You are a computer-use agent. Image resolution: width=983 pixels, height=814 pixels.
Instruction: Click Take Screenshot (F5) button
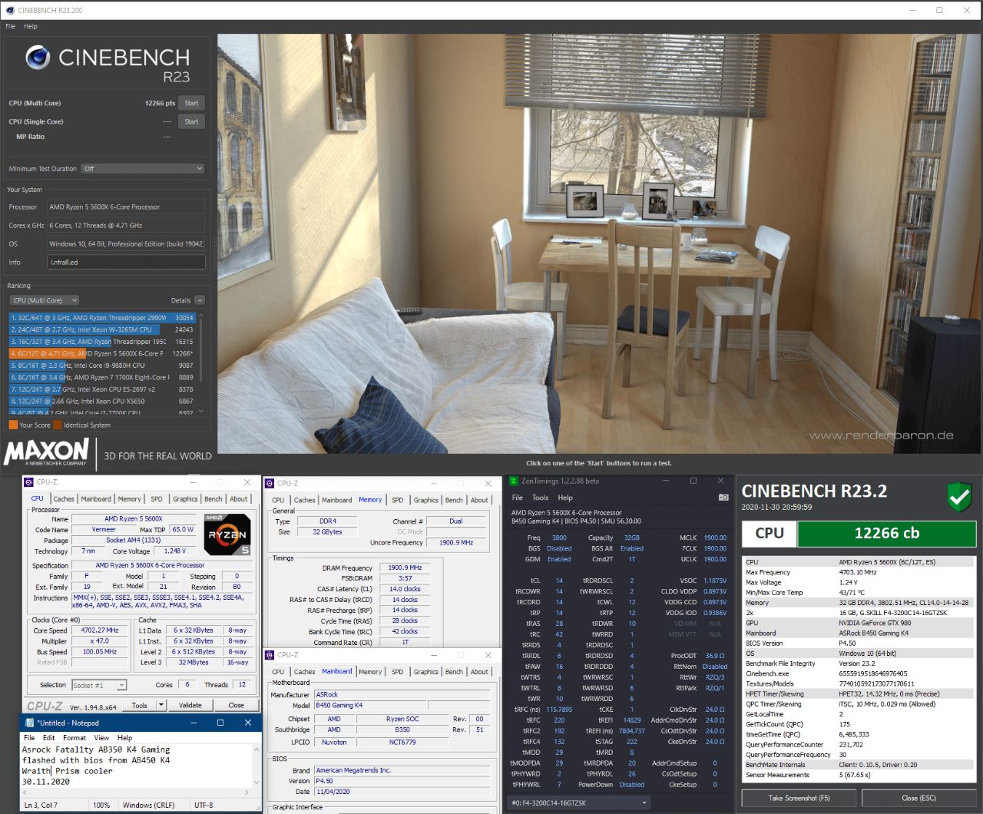[x=799, y=798]
